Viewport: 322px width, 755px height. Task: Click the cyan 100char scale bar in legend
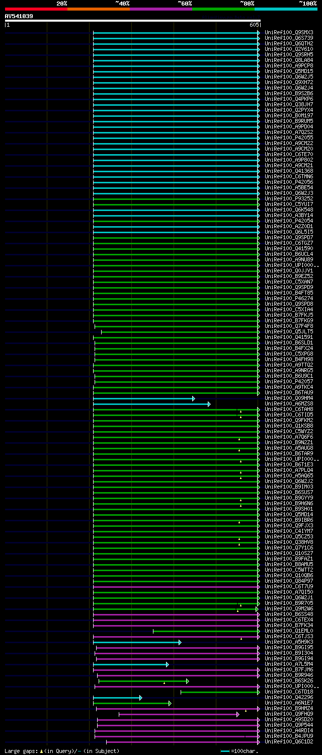click(225, 751)
